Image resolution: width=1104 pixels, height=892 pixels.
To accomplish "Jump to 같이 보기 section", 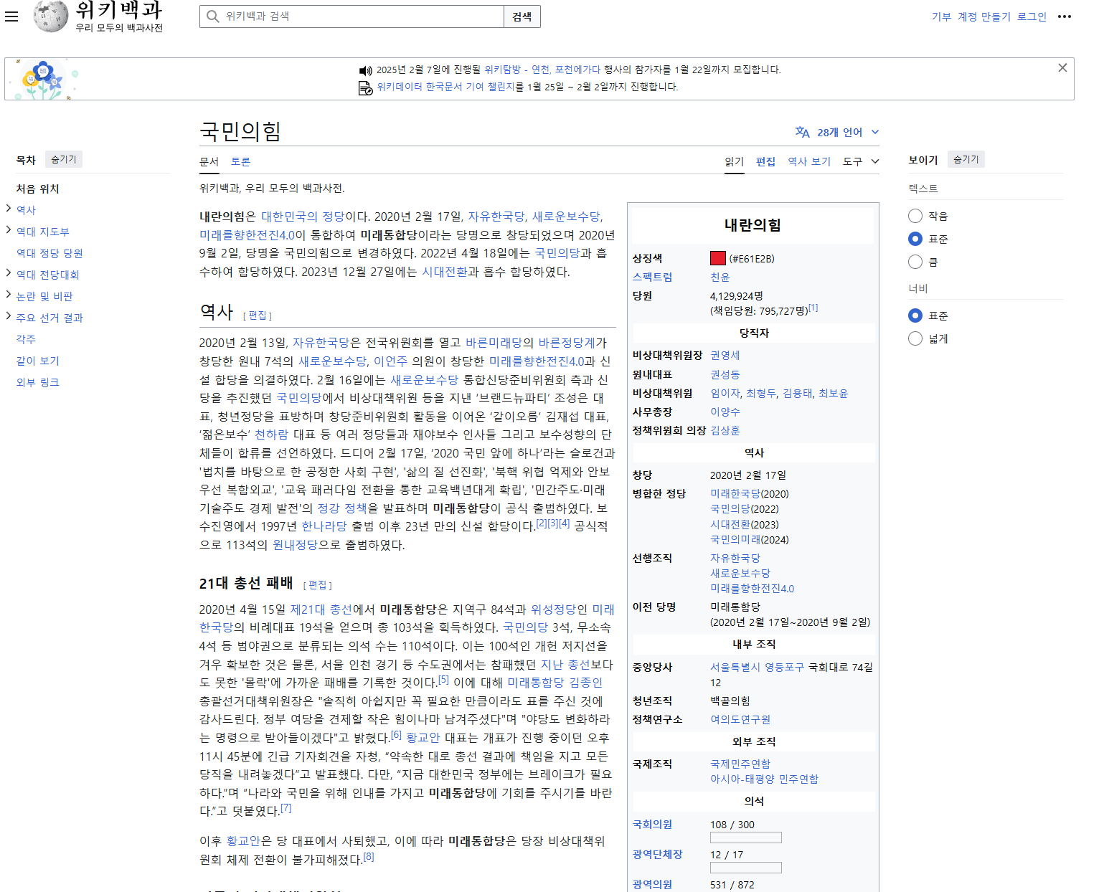I will [x=37, y=361].
